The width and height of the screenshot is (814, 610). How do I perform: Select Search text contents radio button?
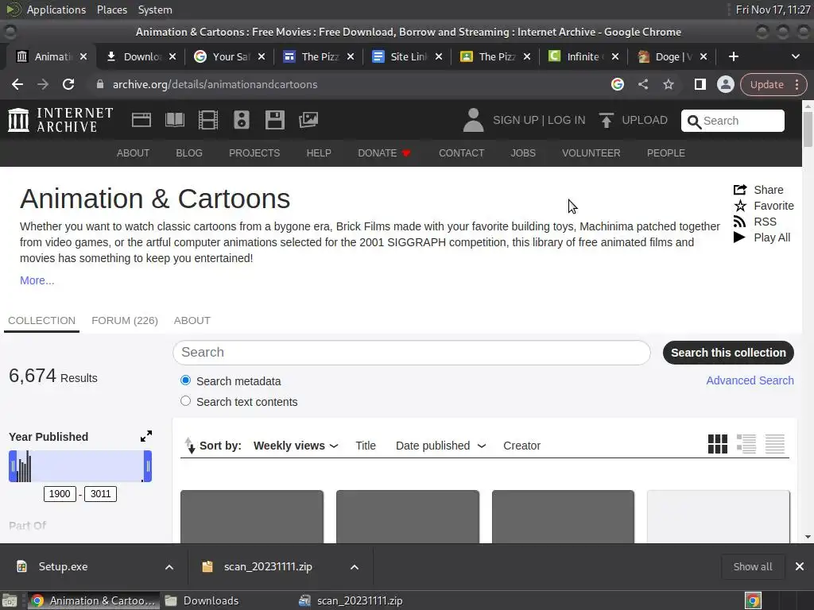point(185,401)
